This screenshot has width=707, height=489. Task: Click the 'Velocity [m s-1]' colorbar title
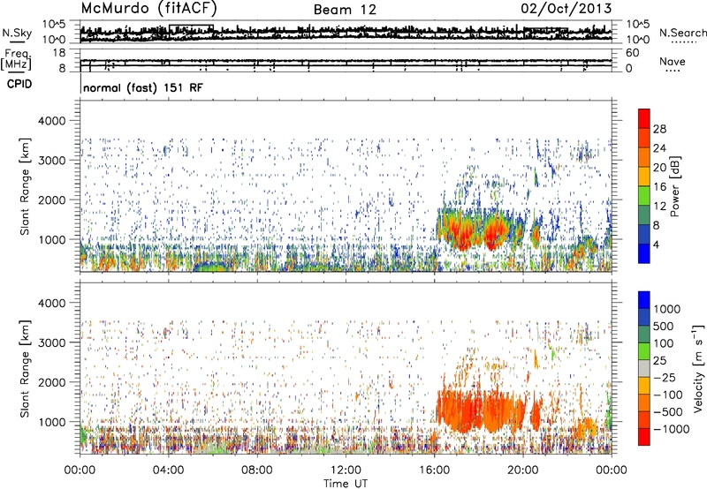[x=698, y=368]
